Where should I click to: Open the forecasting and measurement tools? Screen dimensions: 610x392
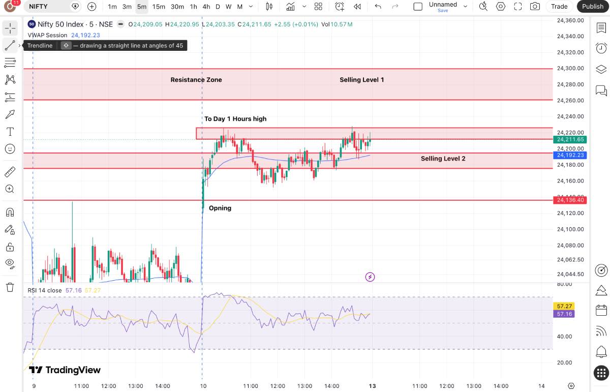tap(10, 97)
